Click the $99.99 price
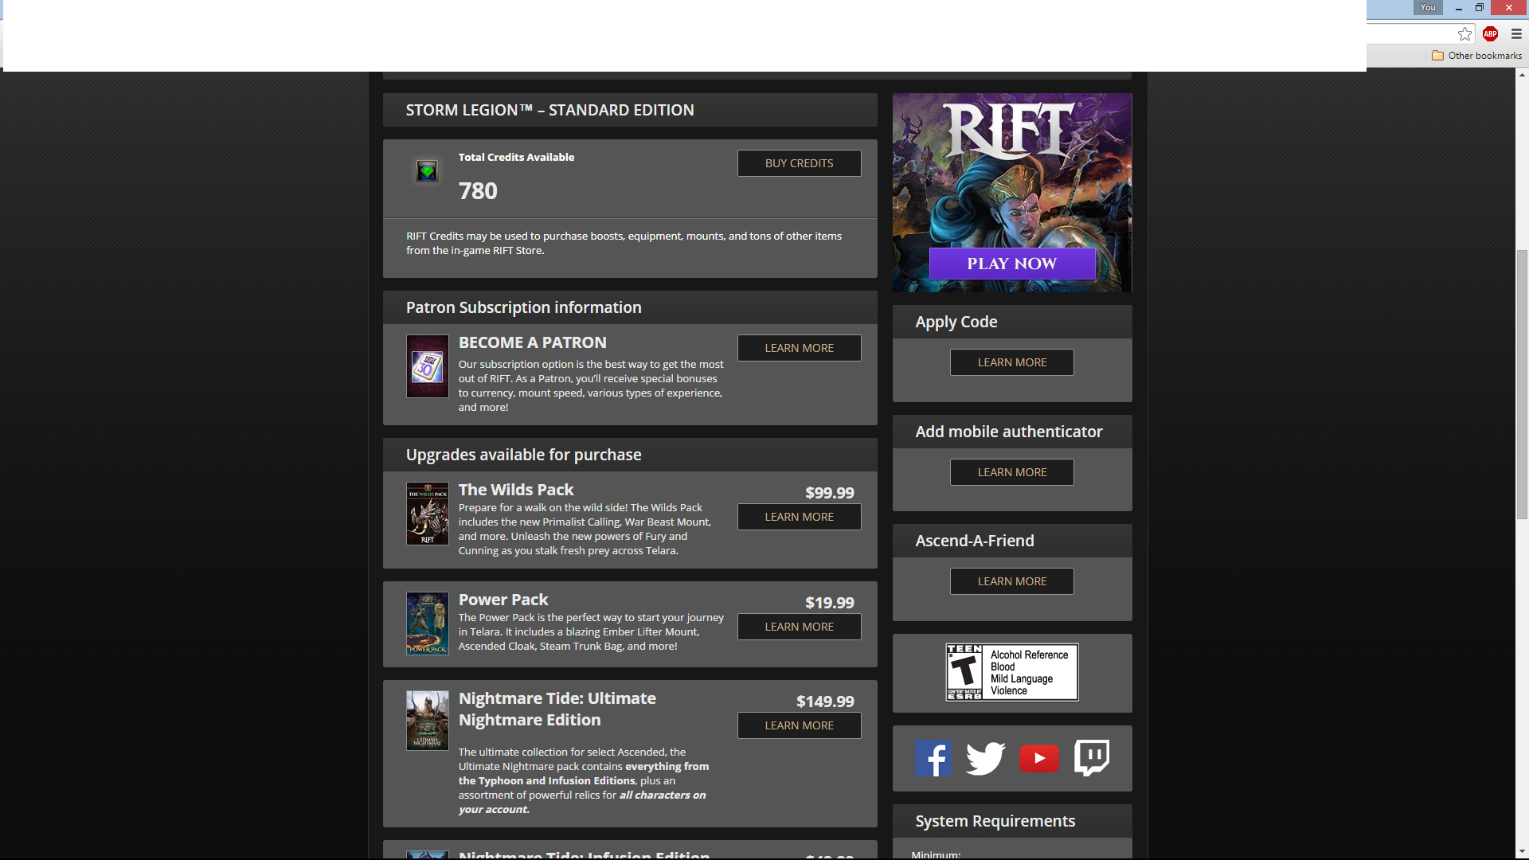The image size is (1529, 860). click(x=829, y=493)
